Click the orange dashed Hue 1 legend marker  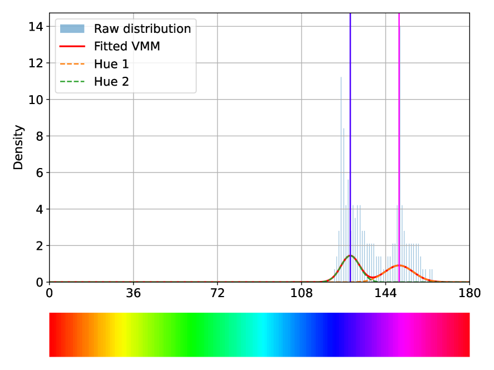coord(72,64)
